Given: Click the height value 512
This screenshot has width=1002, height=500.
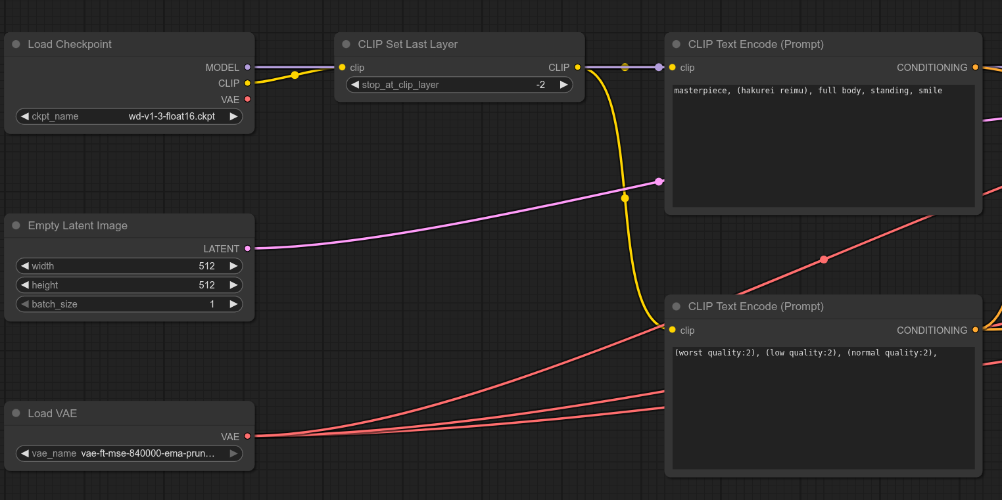Looking at the screenshot, I should (207, 285).
